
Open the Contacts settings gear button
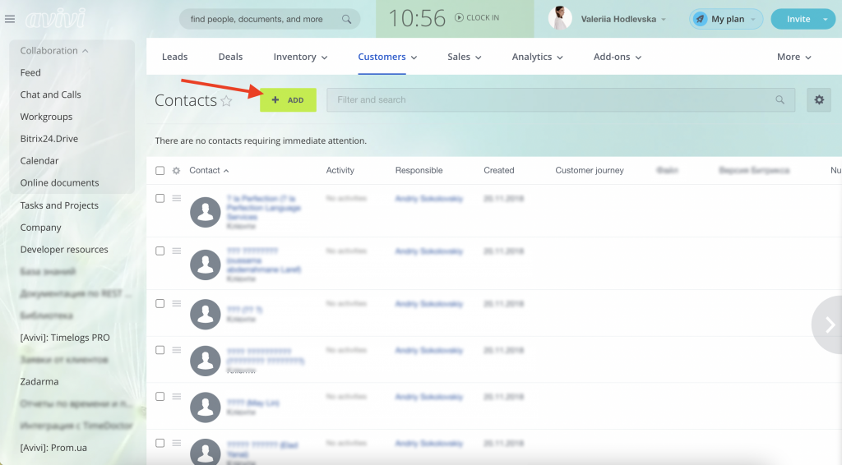pos(819,99)
